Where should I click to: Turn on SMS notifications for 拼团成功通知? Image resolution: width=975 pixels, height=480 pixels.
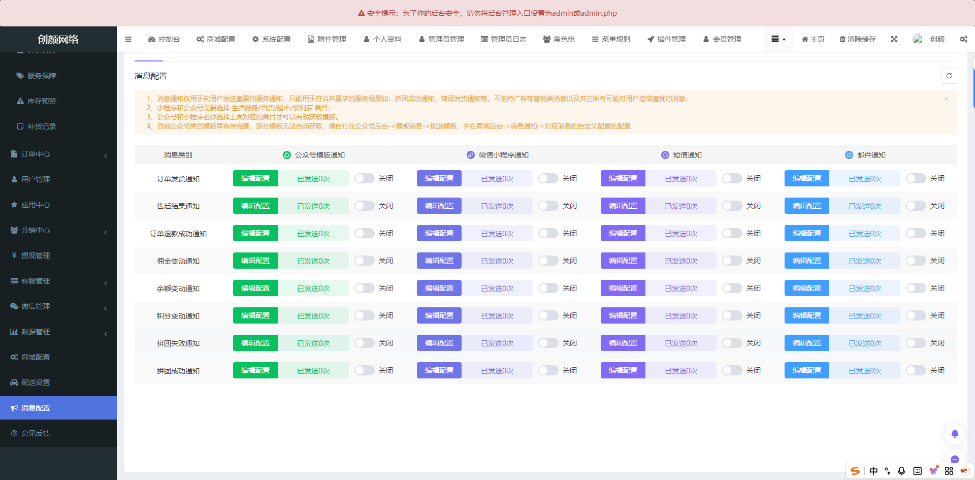pos(732,370)
